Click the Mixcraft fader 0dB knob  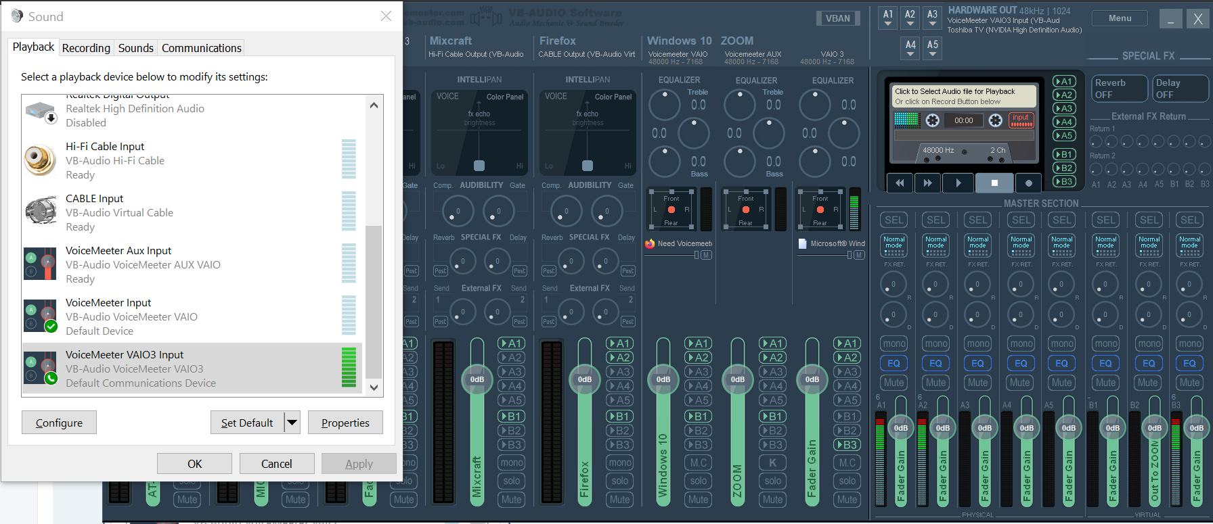[477, 379]
